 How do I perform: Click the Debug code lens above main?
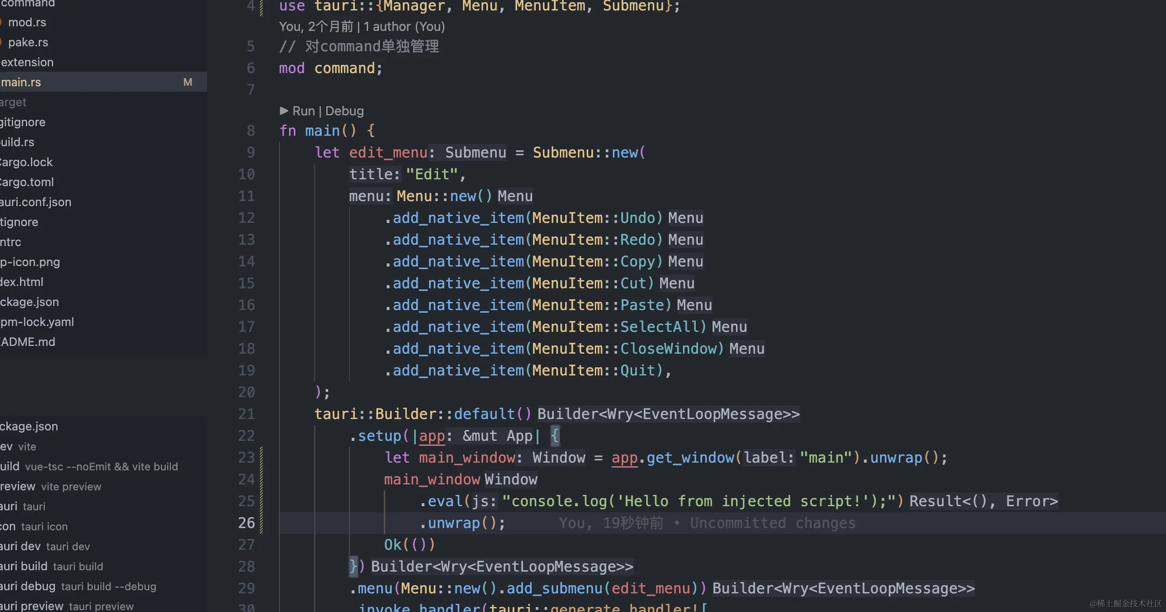click(344, 111)
